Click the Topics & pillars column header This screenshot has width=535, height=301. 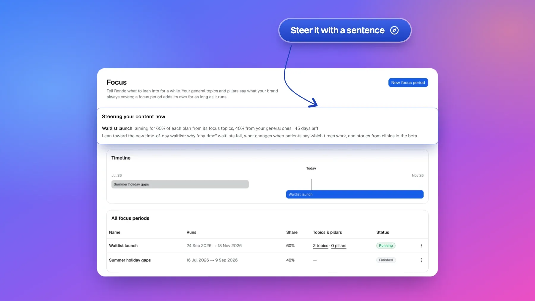(x=327, y=232)
